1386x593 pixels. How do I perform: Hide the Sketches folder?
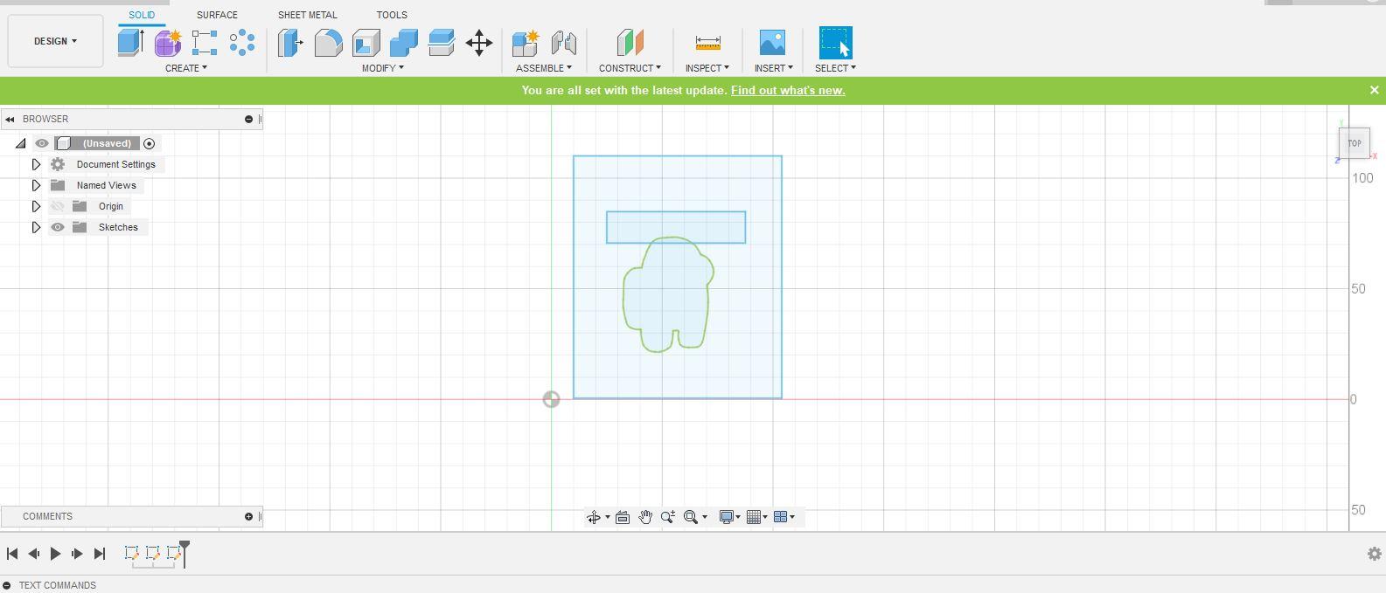tap(58, 227)
